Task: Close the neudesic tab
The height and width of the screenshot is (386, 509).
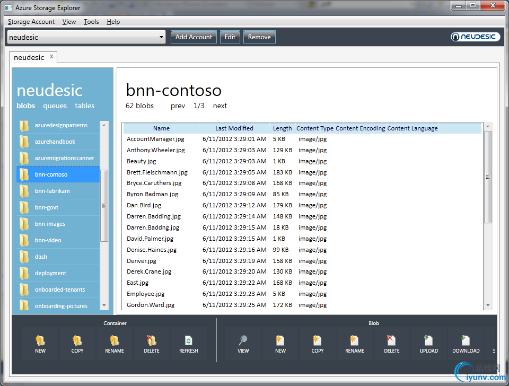Action: pyautogui.click(x=51, y=57)
